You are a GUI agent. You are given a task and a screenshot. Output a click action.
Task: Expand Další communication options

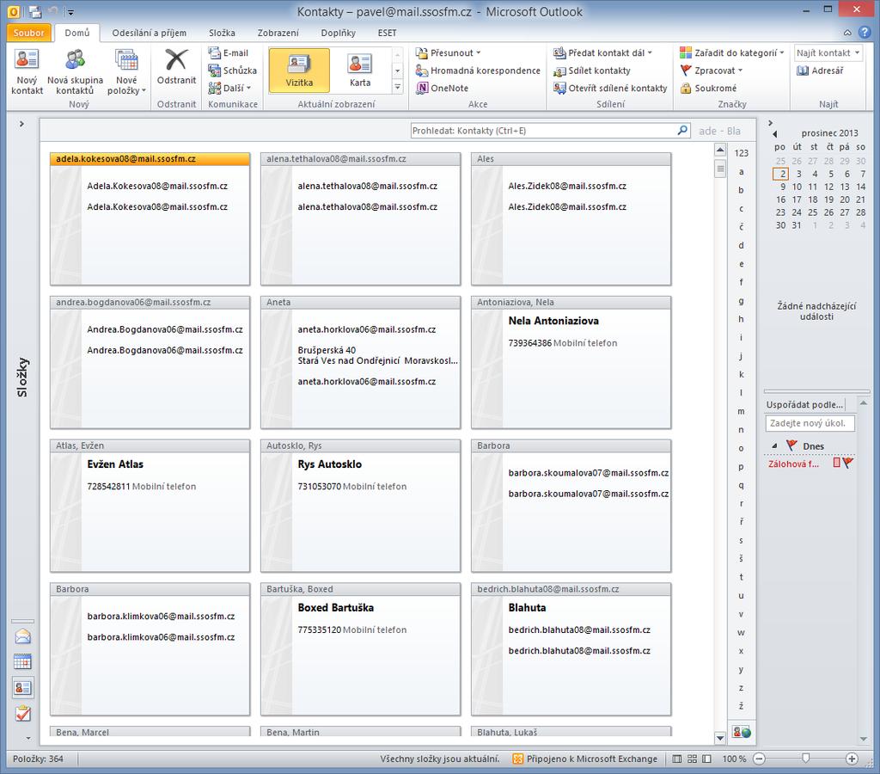(x=229, y=88)
